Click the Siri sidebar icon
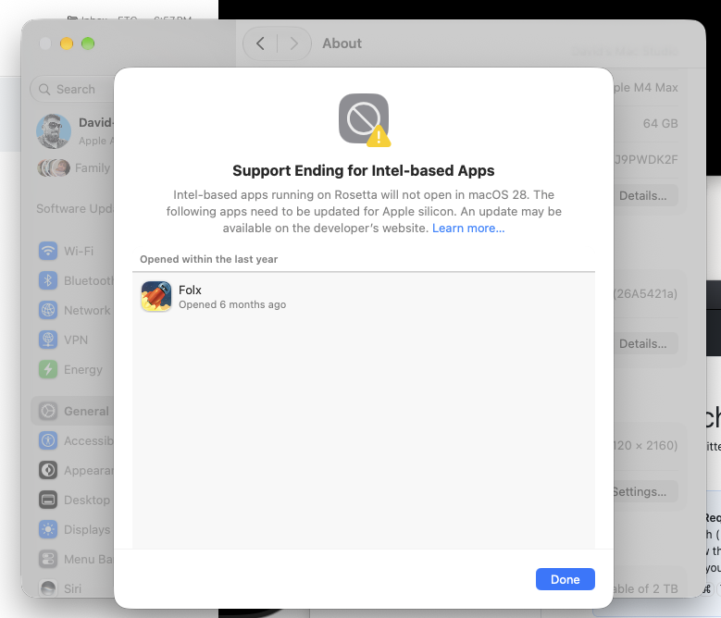Image resolution: width=721 pixels, height=618 pixels. tap(48, 588)
